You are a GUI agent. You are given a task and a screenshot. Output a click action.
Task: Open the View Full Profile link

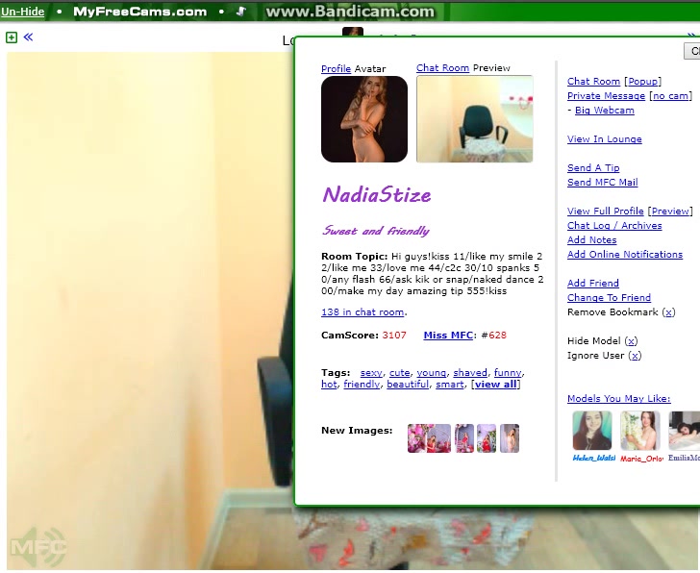[x=605, y=212]
